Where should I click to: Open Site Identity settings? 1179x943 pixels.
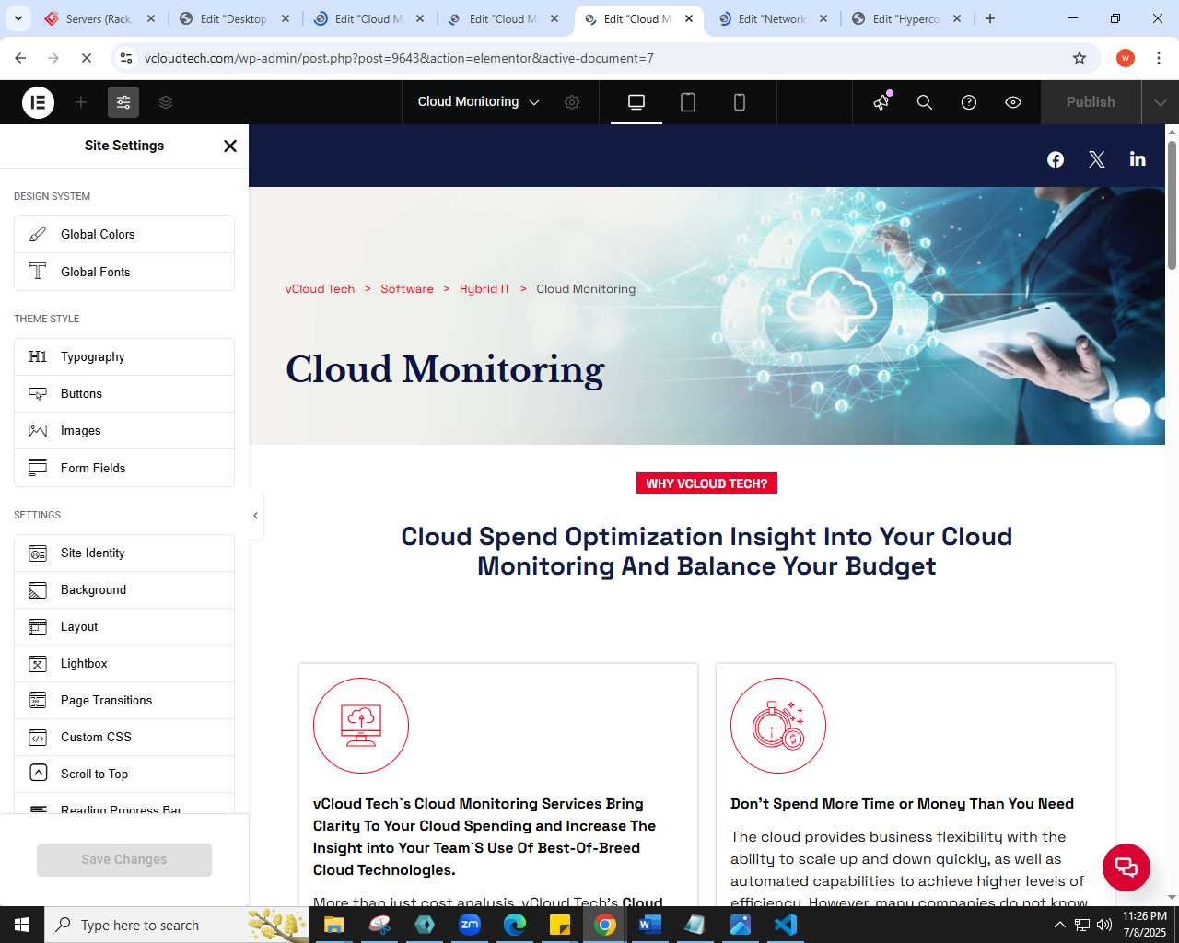point(124,553)
